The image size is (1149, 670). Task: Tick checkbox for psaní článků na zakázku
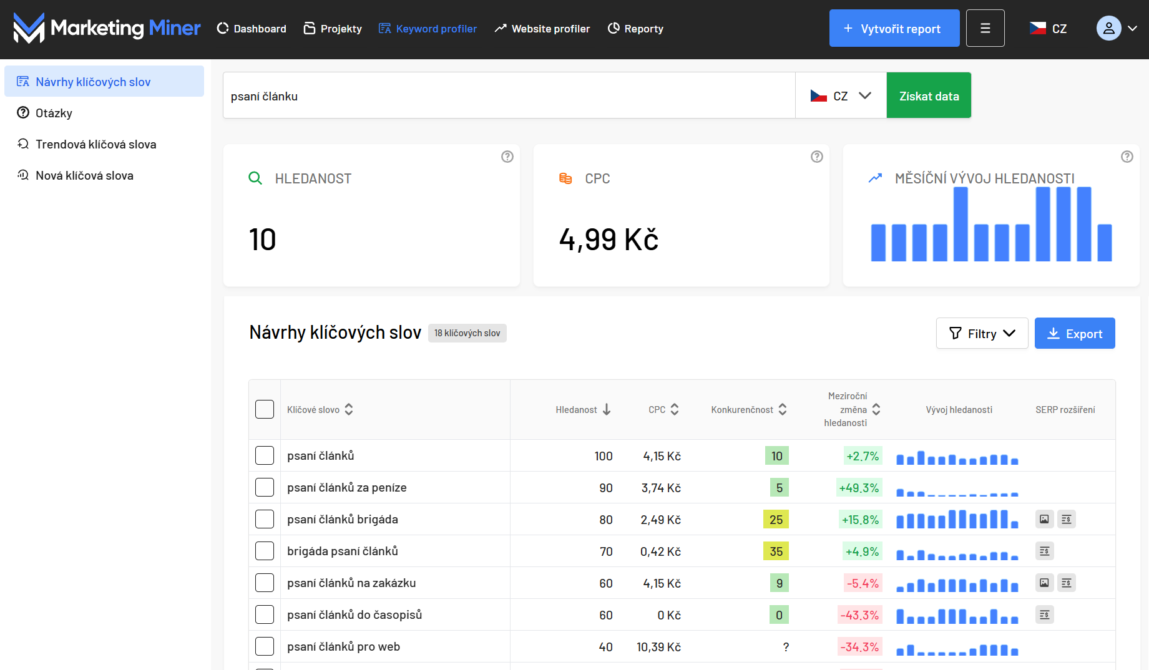(265, 583)
